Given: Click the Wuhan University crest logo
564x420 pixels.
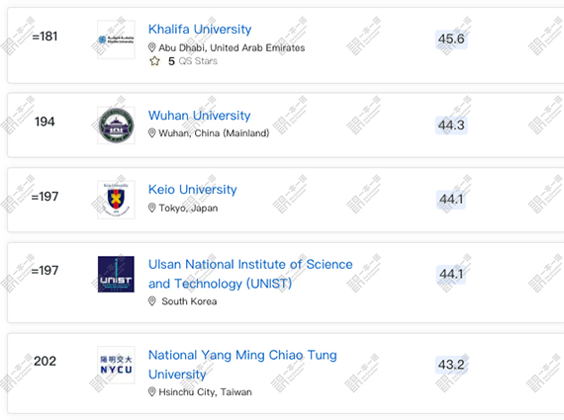Looking at the screenshot, I should click(x=116, y=126).
